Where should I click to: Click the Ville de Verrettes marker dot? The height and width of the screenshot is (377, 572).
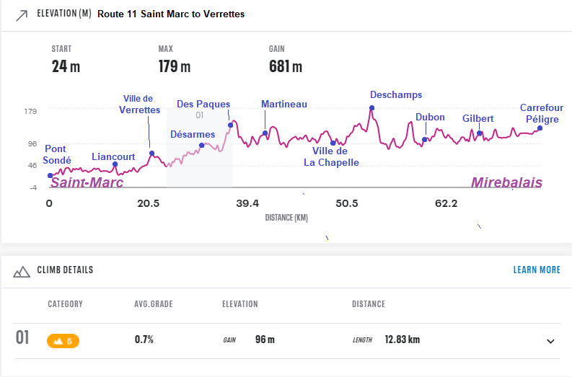151,153
